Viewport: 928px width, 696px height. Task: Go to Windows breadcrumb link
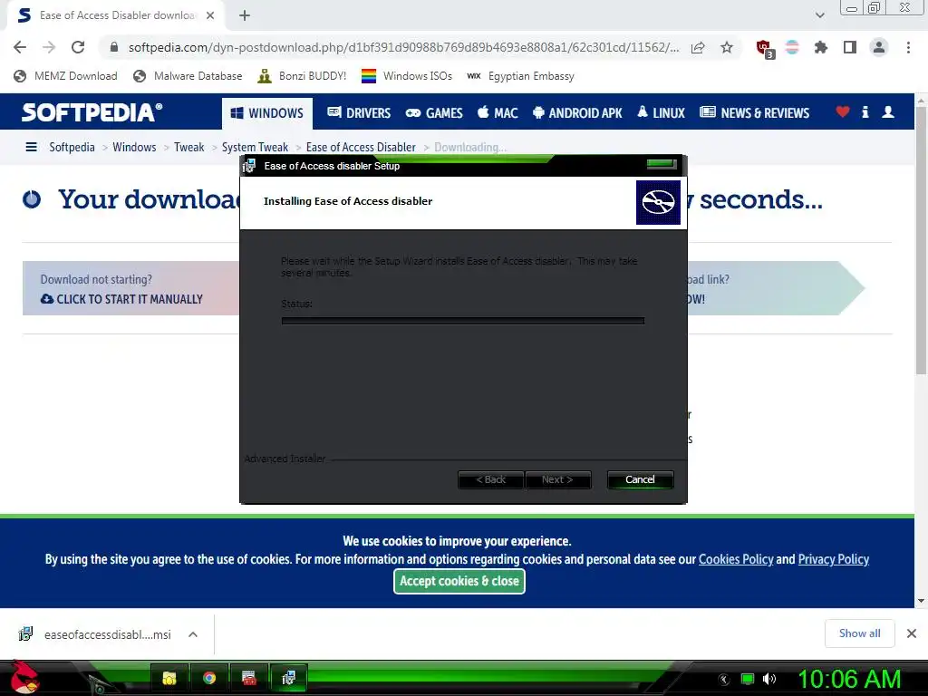coord(134,147)
